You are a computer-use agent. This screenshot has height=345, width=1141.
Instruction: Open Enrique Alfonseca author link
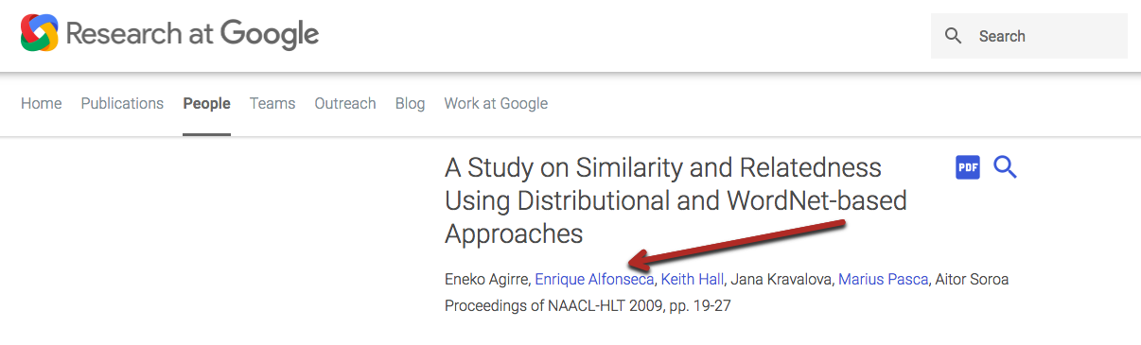(594, 280)
